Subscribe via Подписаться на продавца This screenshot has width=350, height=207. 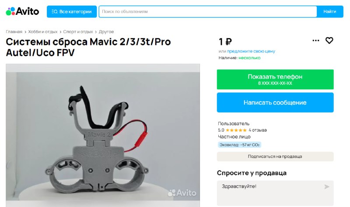click(x=275, y=156)
